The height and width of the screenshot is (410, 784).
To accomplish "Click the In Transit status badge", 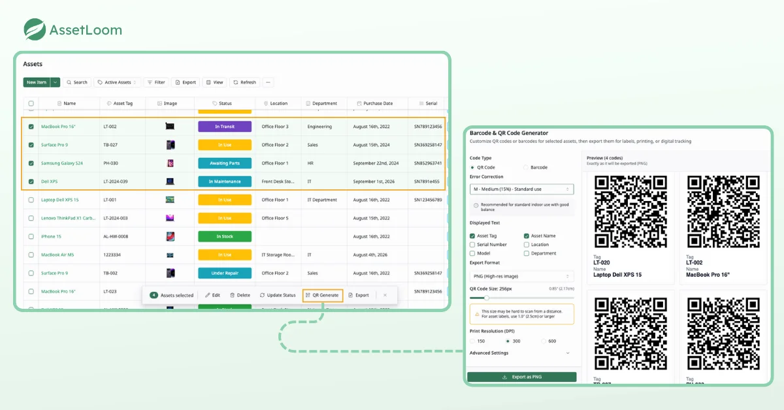I will (x=225, y=127).
